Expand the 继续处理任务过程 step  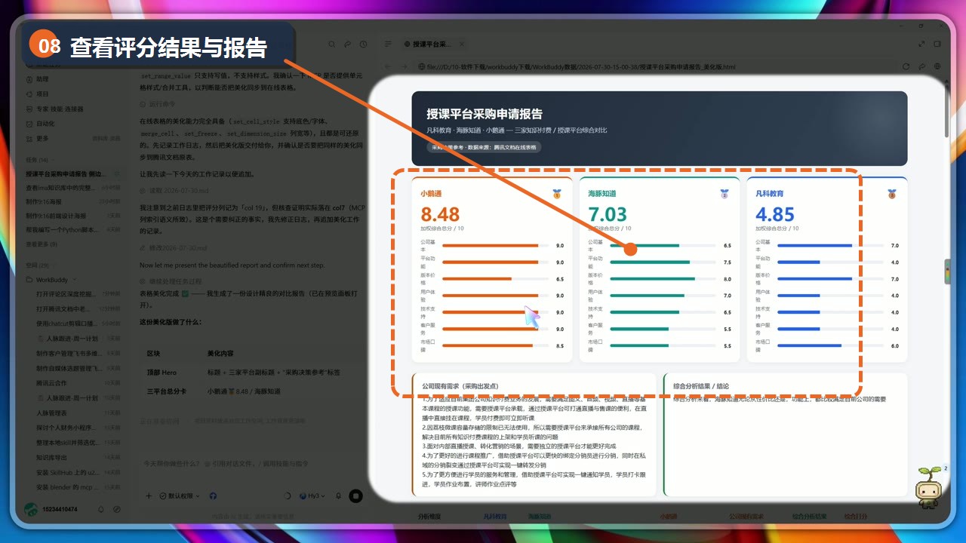pyautogui.click(x=171, y=281)
